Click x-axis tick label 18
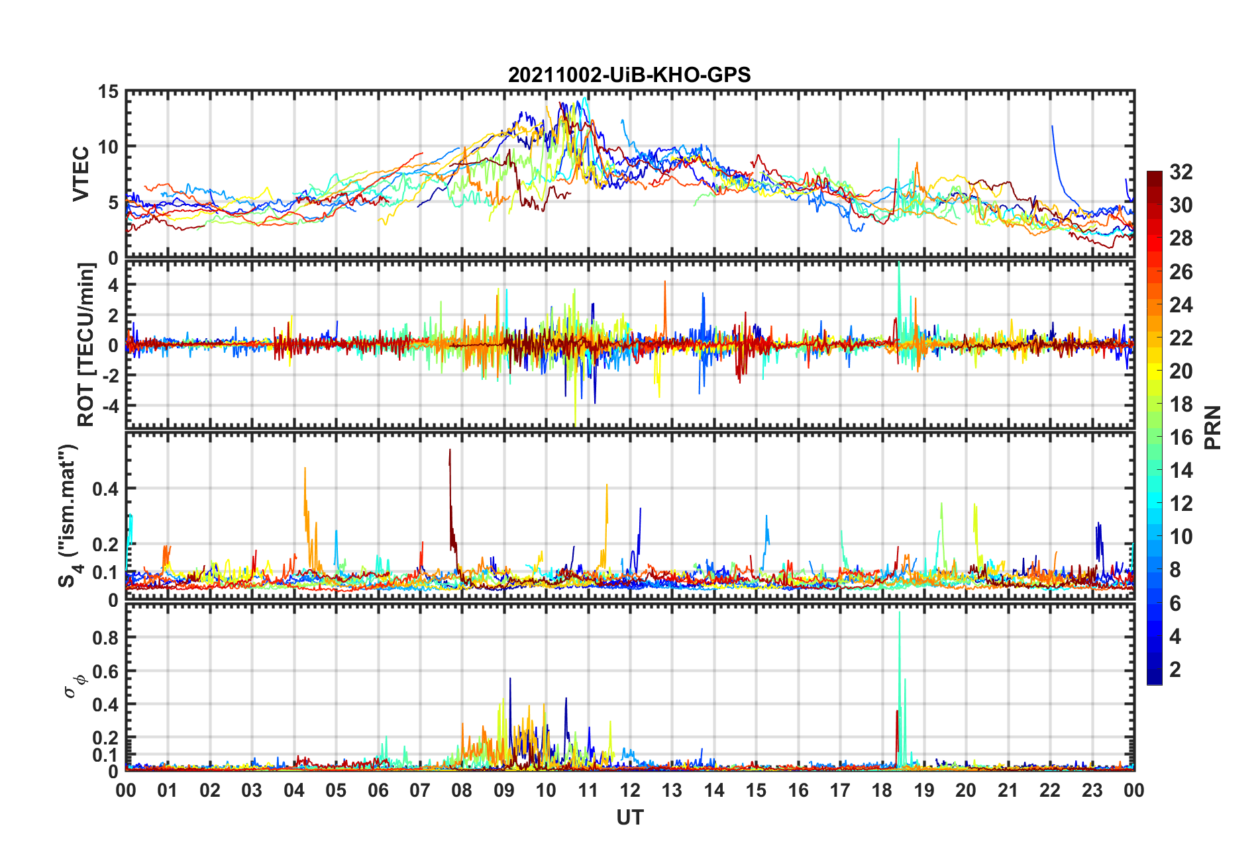1260x855 pixels. 882,790
